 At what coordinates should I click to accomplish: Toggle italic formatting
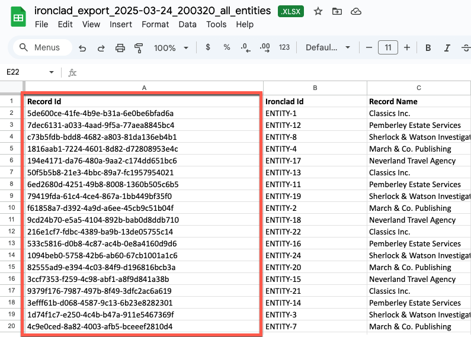click(x=447, y=48)
